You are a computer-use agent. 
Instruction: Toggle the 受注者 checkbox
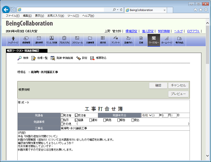pyautogui.click(x=76, y=115)
